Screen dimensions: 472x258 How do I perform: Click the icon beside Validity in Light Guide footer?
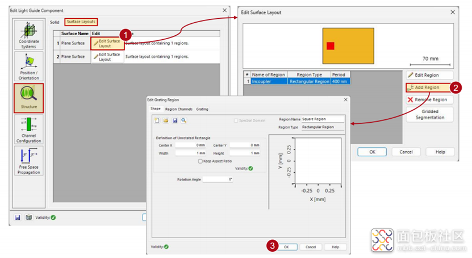[x=28, y=217]
